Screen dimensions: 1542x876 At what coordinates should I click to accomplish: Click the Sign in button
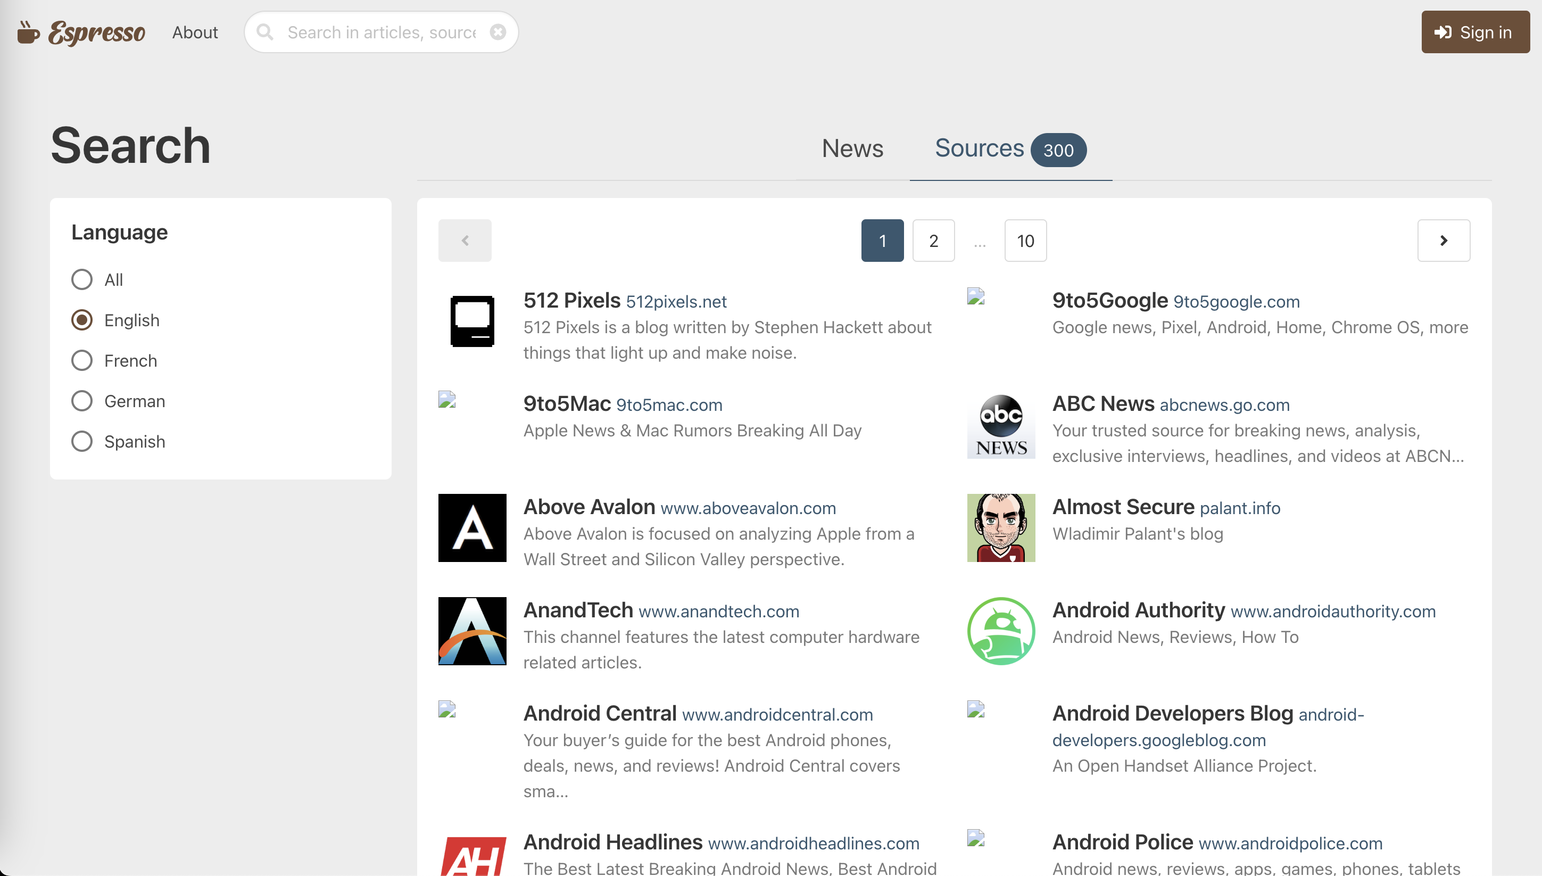(x=1475, y=32)
